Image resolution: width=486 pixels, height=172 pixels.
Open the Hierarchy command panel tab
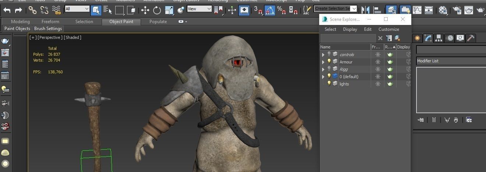click(439, 38)
